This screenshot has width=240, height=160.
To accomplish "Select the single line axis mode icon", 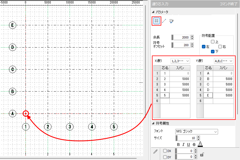I will pyautogui.click(x=164, y=21).
